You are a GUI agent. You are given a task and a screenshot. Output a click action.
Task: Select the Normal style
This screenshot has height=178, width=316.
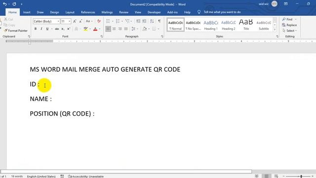pos(176,25)
